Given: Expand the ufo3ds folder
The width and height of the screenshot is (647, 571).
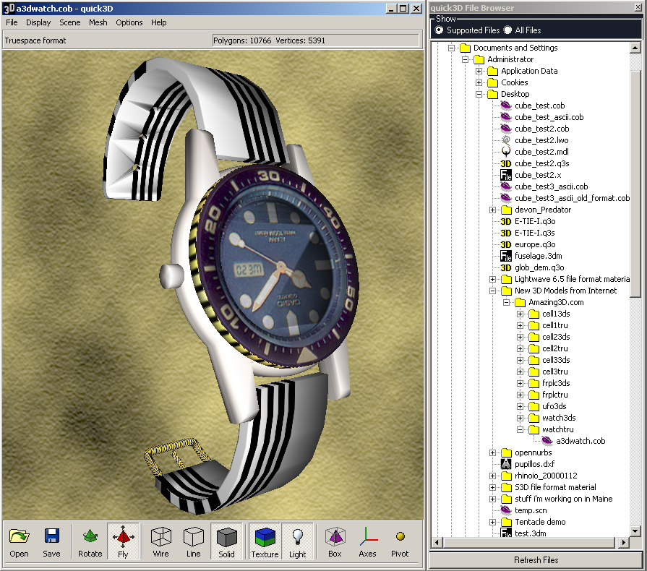Looking at the screenshot, I should click(520, 406).
